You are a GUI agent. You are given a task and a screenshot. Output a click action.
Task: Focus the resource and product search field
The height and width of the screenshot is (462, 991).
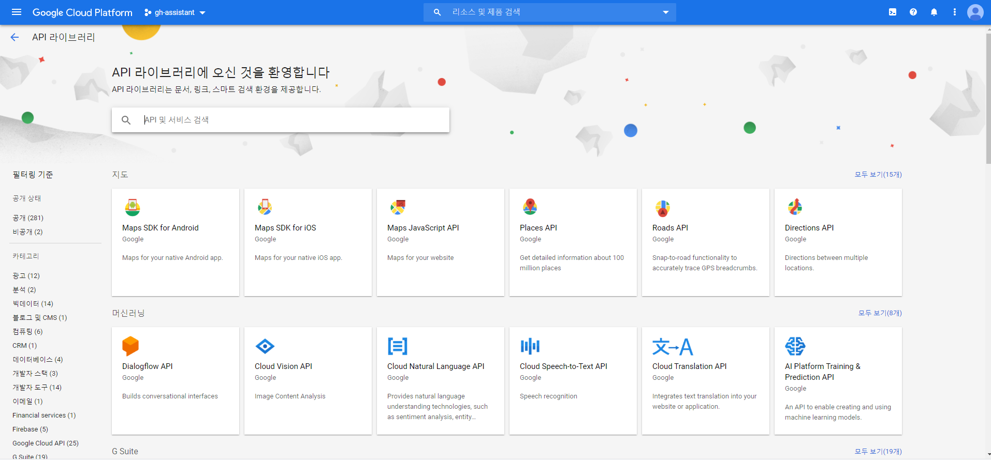coord(550,12)
